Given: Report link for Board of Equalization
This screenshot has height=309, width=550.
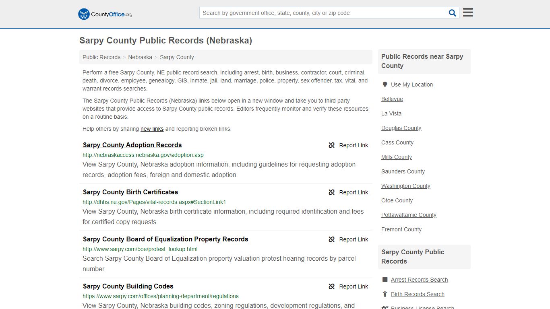Looking at the screenshot, I should click(x=354, y=239).
